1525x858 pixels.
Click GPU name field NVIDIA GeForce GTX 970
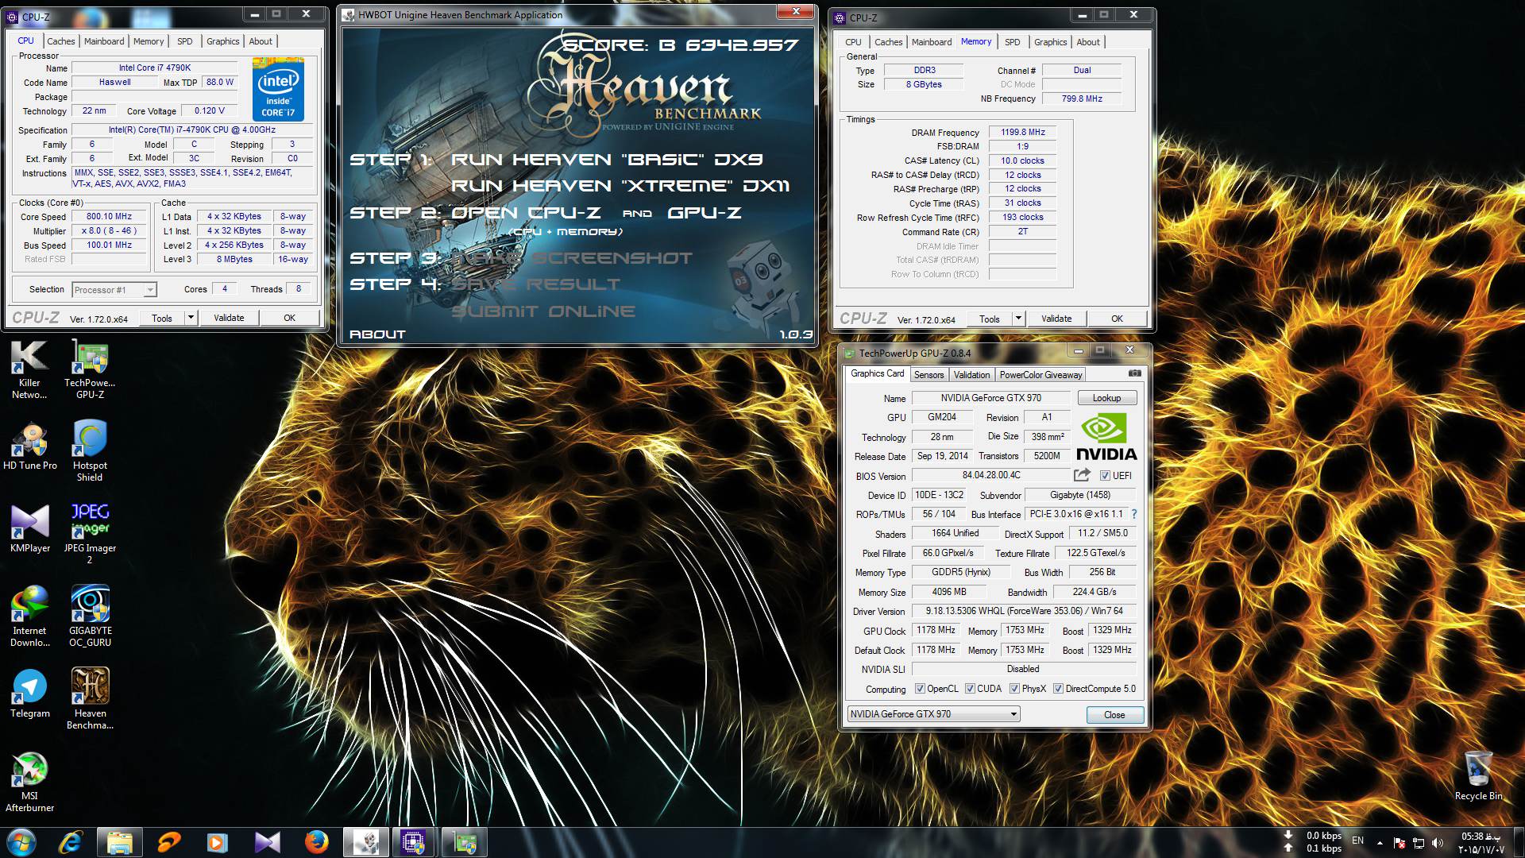click(991, 398)
